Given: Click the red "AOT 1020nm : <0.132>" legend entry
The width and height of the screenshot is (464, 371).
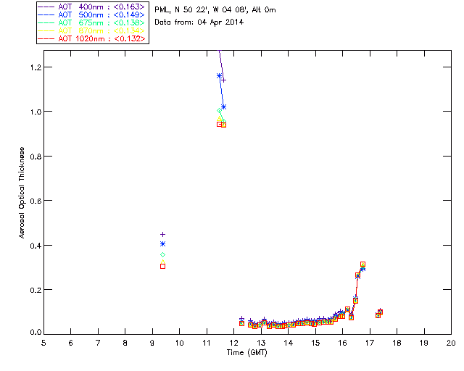Looking at the screenshot, I should [x=91, y=38].
